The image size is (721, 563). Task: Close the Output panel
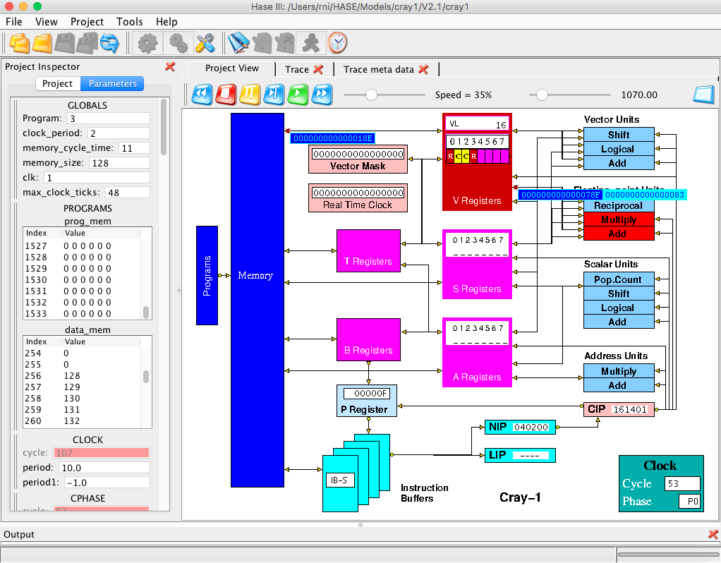click(x=713, y=534)
